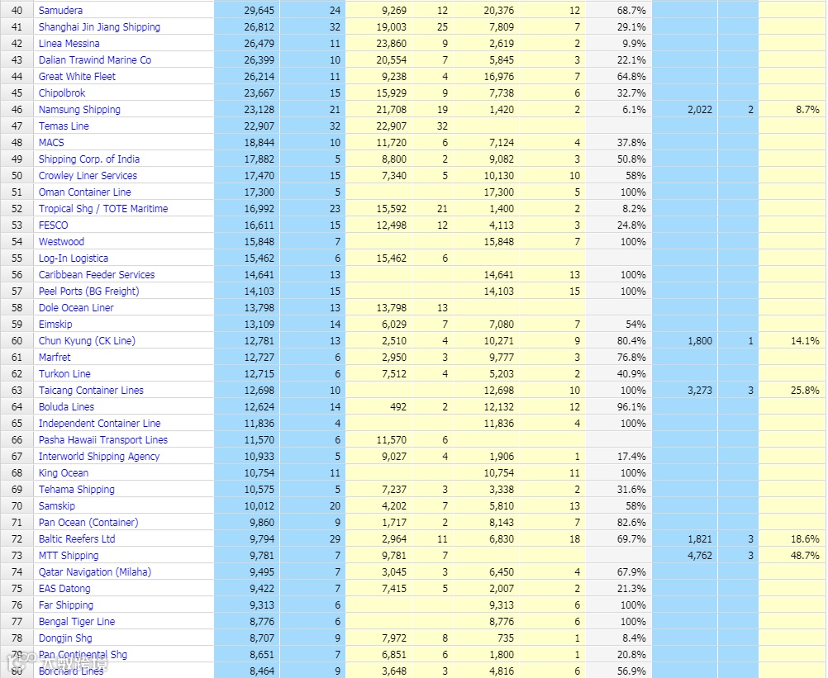Open Taicang Container Lines link

91,391
